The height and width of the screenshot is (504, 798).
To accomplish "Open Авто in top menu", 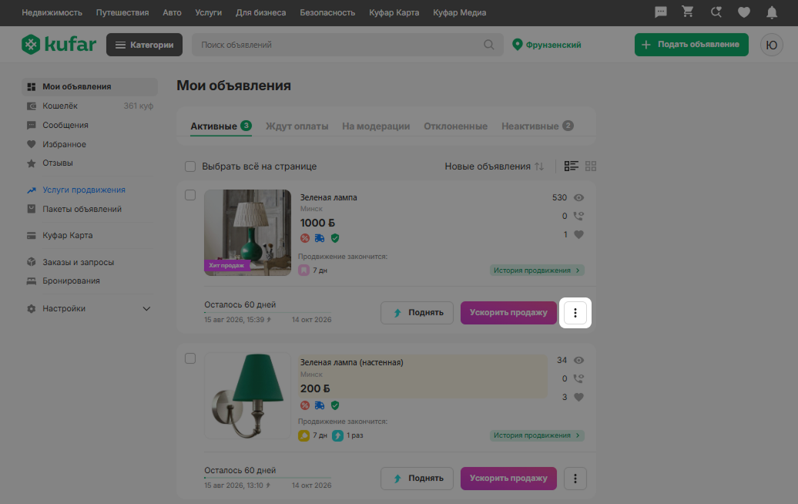I will [172, 13].
